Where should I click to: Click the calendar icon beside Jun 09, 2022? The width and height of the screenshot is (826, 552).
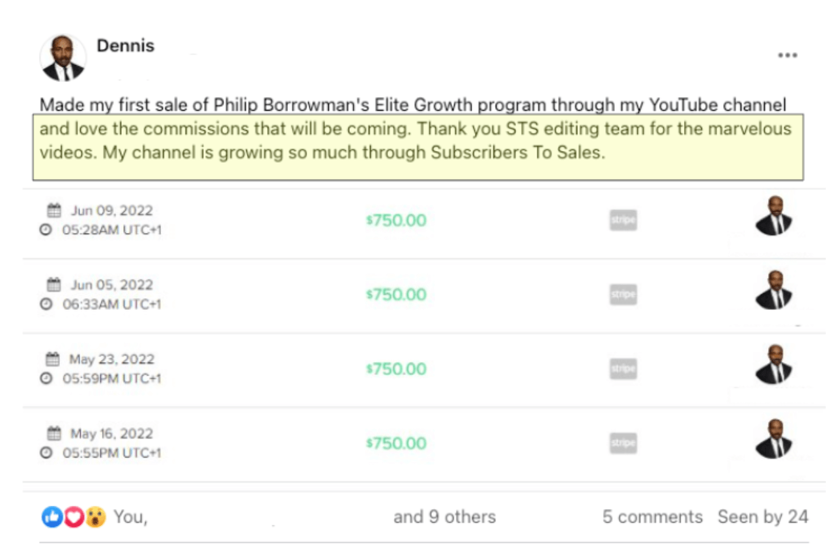pos(54,210)
